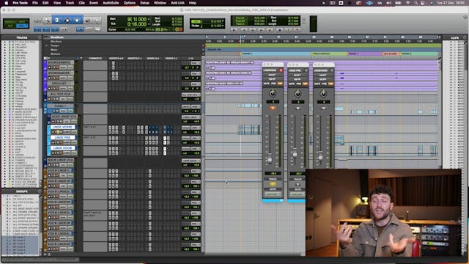The width and height of the screenshot is (469, 264).
Task: Open the Apple menu
Action: point(6,3)
